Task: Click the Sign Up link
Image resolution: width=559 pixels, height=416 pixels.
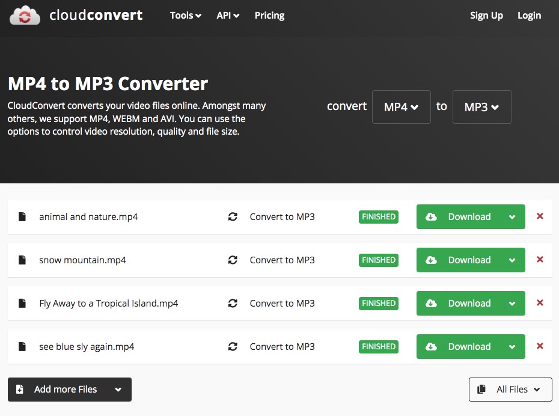Action: click(486, 15)
